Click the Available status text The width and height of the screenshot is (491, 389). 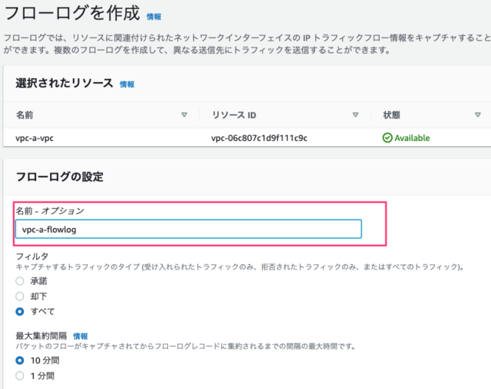coord(412,138)
